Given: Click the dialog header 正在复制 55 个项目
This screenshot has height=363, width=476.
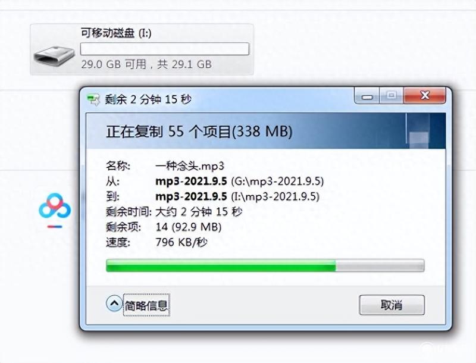Looking at the screenshot, I should tap(199, 132).
